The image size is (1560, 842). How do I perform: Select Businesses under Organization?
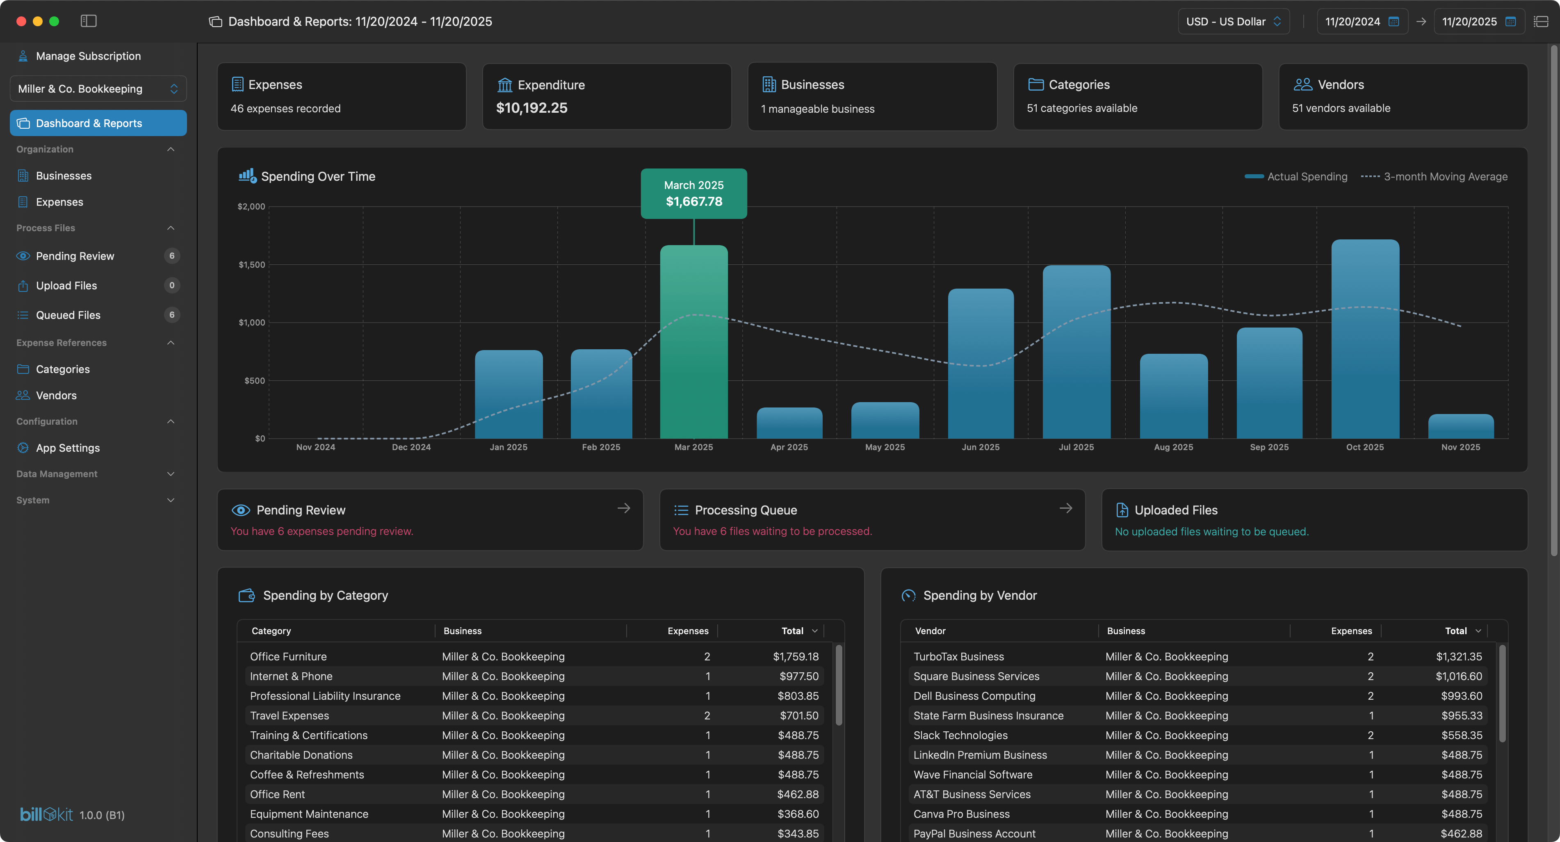pyautogui.click(x=63, y=175)
